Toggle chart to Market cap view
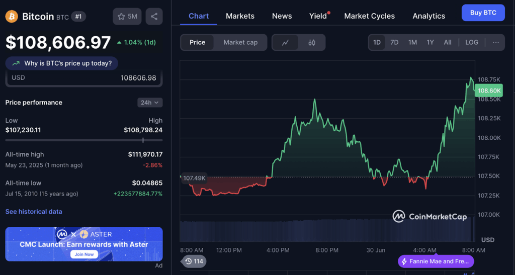The height and width of the screenshot is (275, 515). pos(240,43)
